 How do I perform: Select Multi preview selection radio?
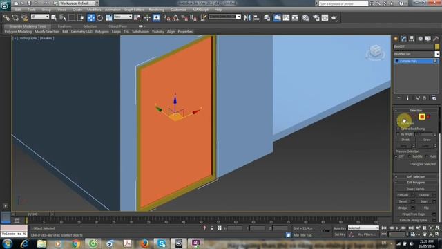click(x=427, y=156)
